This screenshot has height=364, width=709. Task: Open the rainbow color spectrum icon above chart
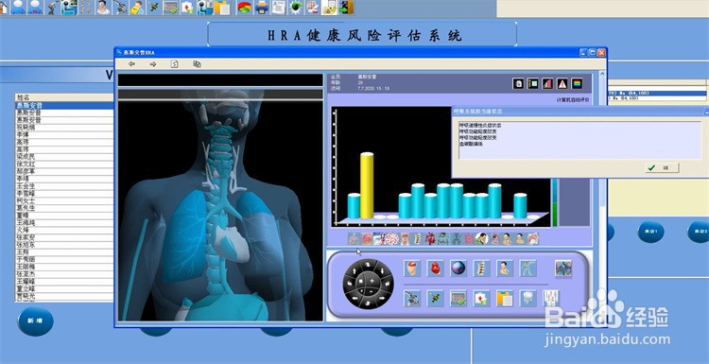(x=577, y=83)
